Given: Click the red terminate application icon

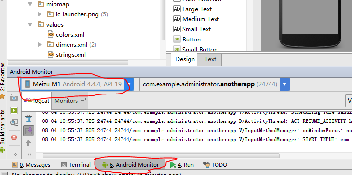Looking at the screenshot, I should coord(14,137).
